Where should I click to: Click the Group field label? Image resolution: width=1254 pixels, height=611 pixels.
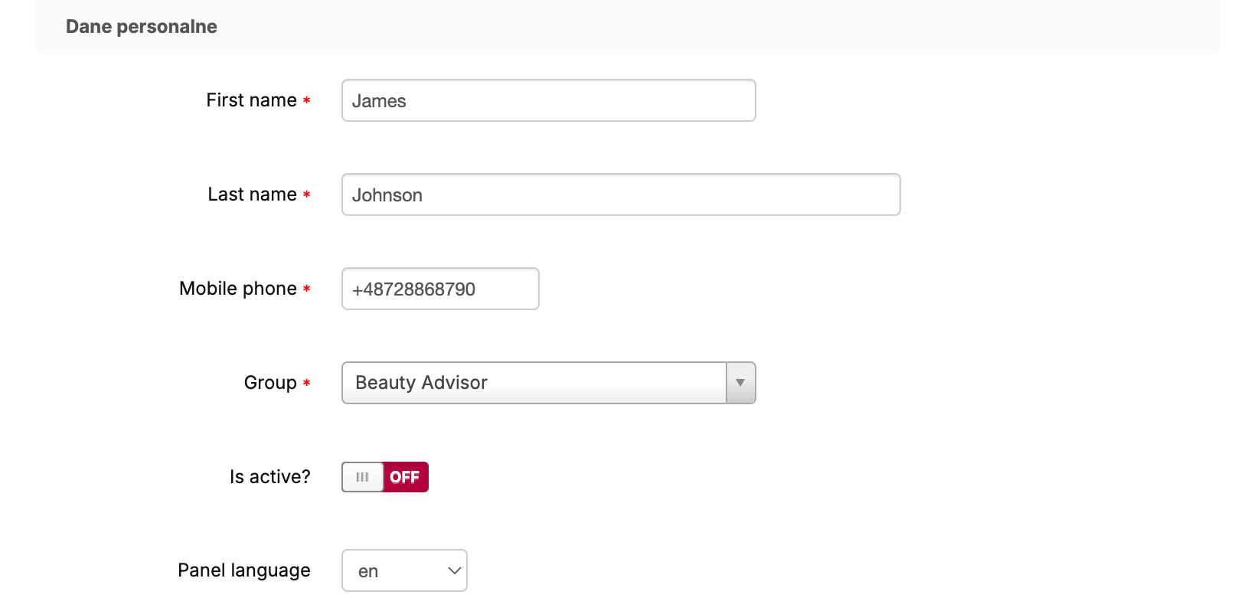[270, 383]
